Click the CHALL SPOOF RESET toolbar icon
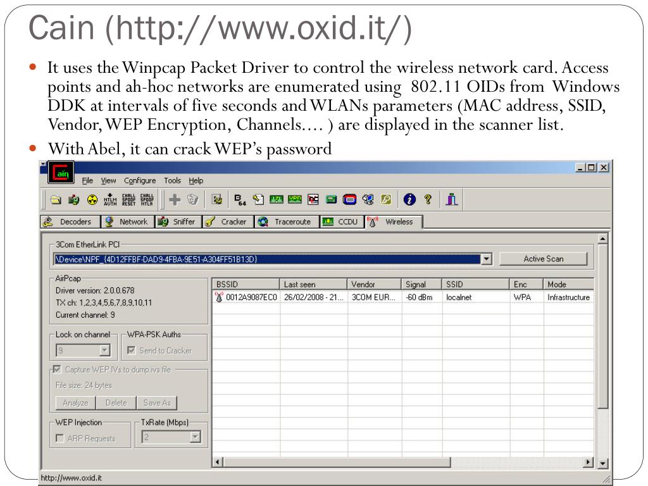 (x=128, y=199)
